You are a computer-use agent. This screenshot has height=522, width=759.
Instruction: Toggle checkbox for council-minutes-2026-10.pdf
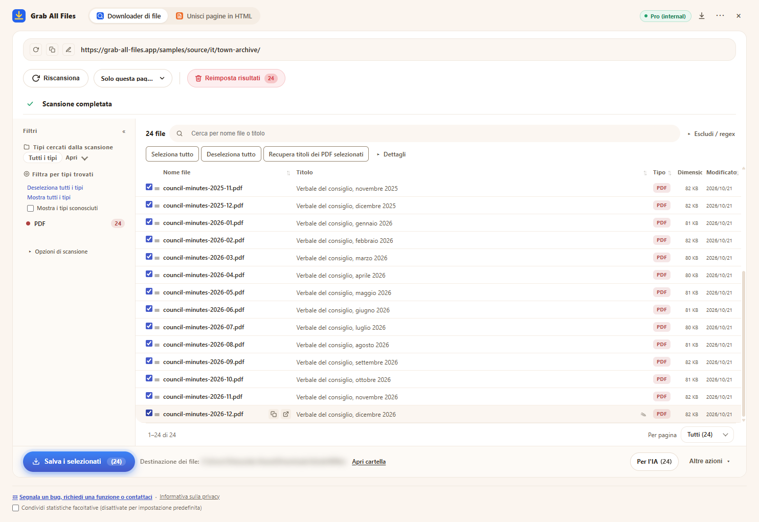click(x=149, y=378)
